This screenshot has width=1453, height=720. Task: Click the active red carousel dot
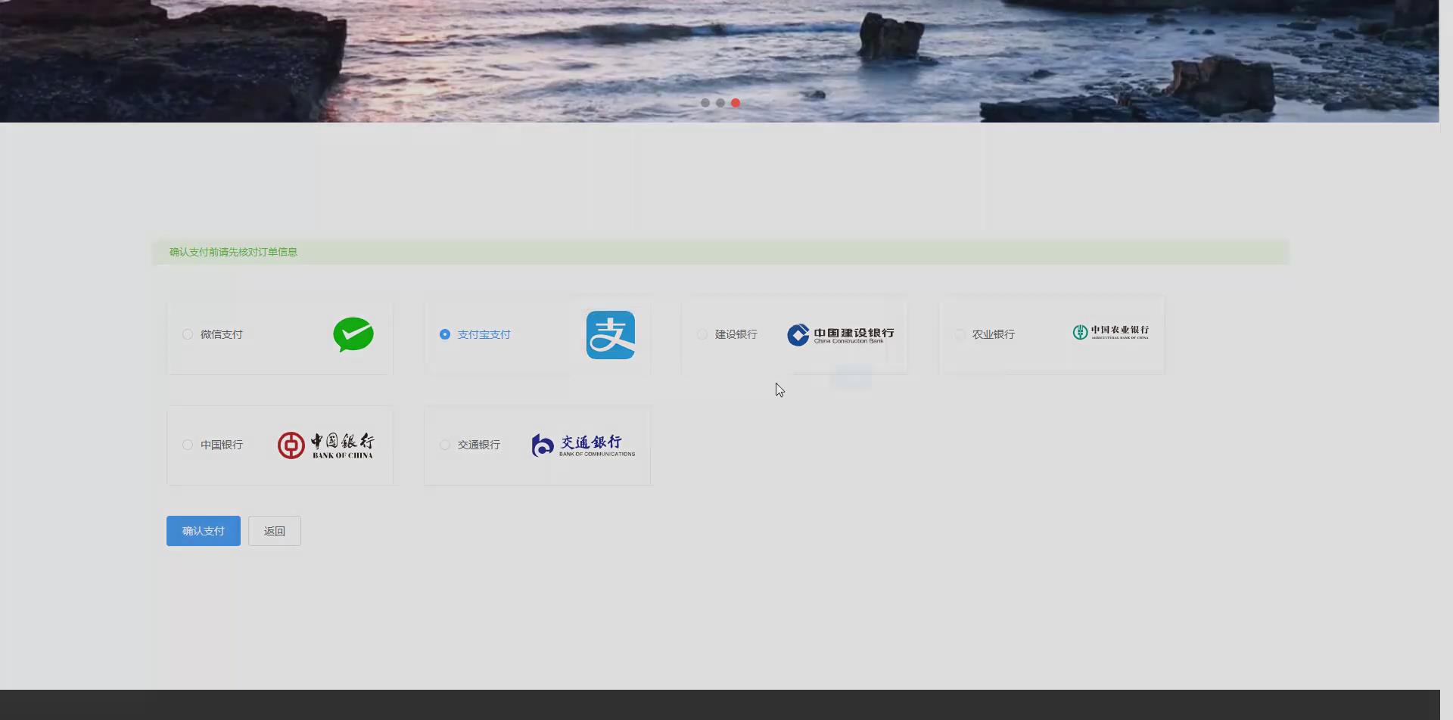tap(736, 103)
